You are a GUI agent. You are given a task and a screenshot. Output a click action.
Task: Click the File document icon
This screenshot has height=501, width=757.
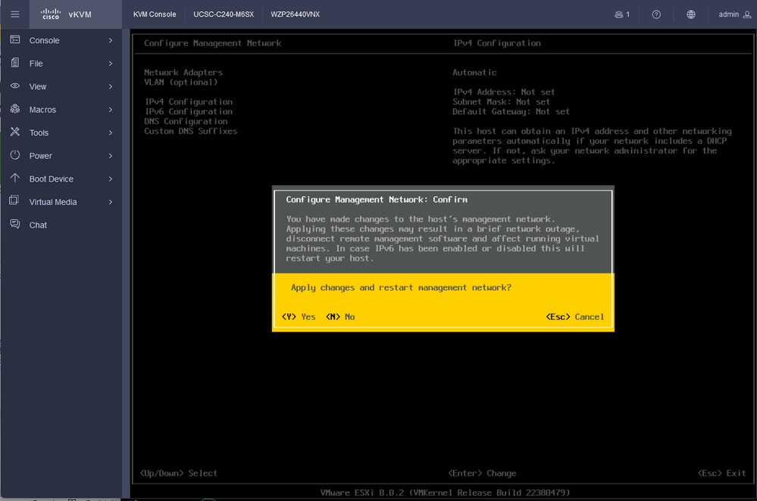tap(15, 63)
